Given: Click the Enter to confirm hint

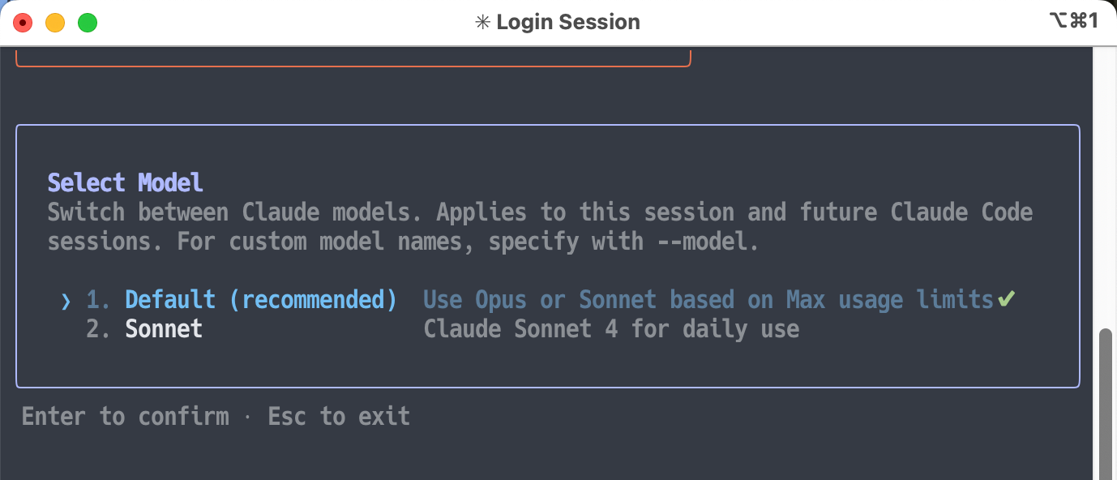Looking at the screenshot, I should [x=125, y=417].
